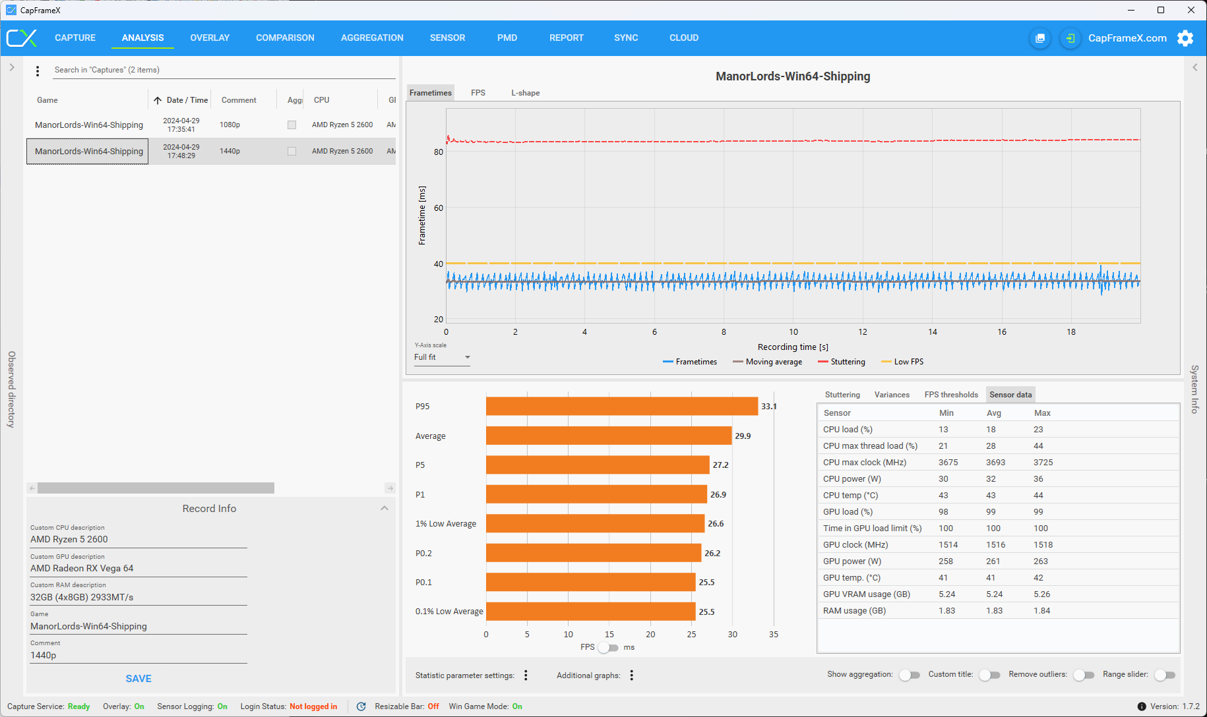Screen dimensions: 1207x717
Task: Click captures list scroll right arrow
Action: (390, 488)
